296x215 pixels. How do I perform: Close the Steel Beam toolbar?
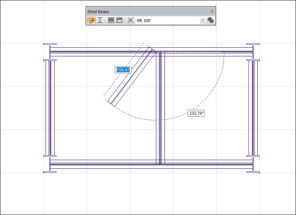click(212, 12)
